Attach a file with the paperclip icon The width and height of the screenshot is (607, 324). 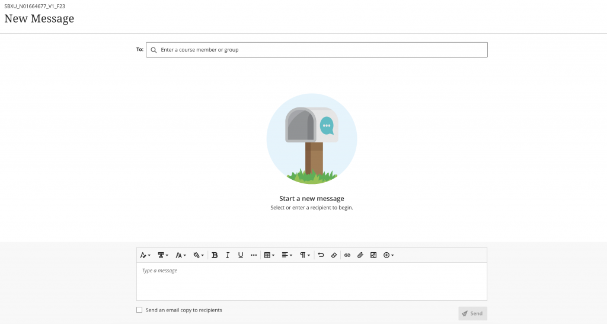360,255
